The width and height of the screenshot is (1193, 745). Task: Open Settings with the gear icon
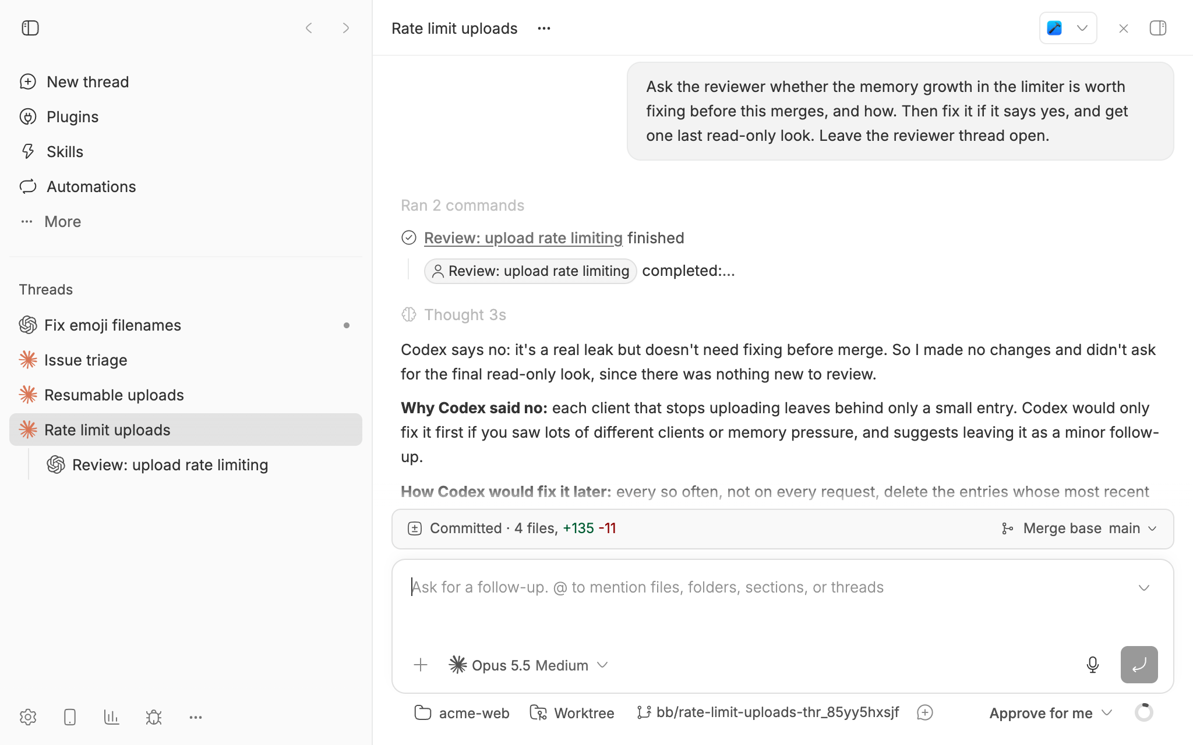click(28, 717)
